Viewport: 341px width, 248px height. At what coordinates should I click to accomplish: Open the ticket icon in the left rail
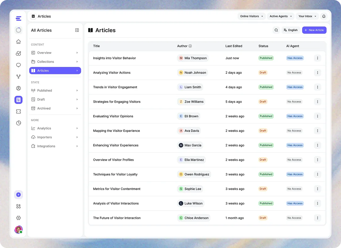(x=18, y=111)
